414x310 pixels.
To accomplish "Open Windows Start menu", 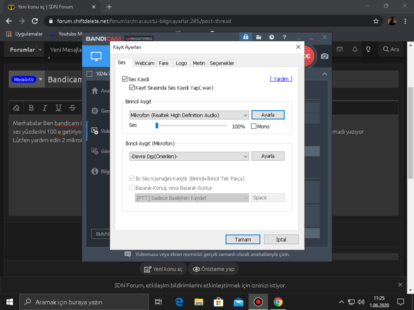I will coord(10,302).
